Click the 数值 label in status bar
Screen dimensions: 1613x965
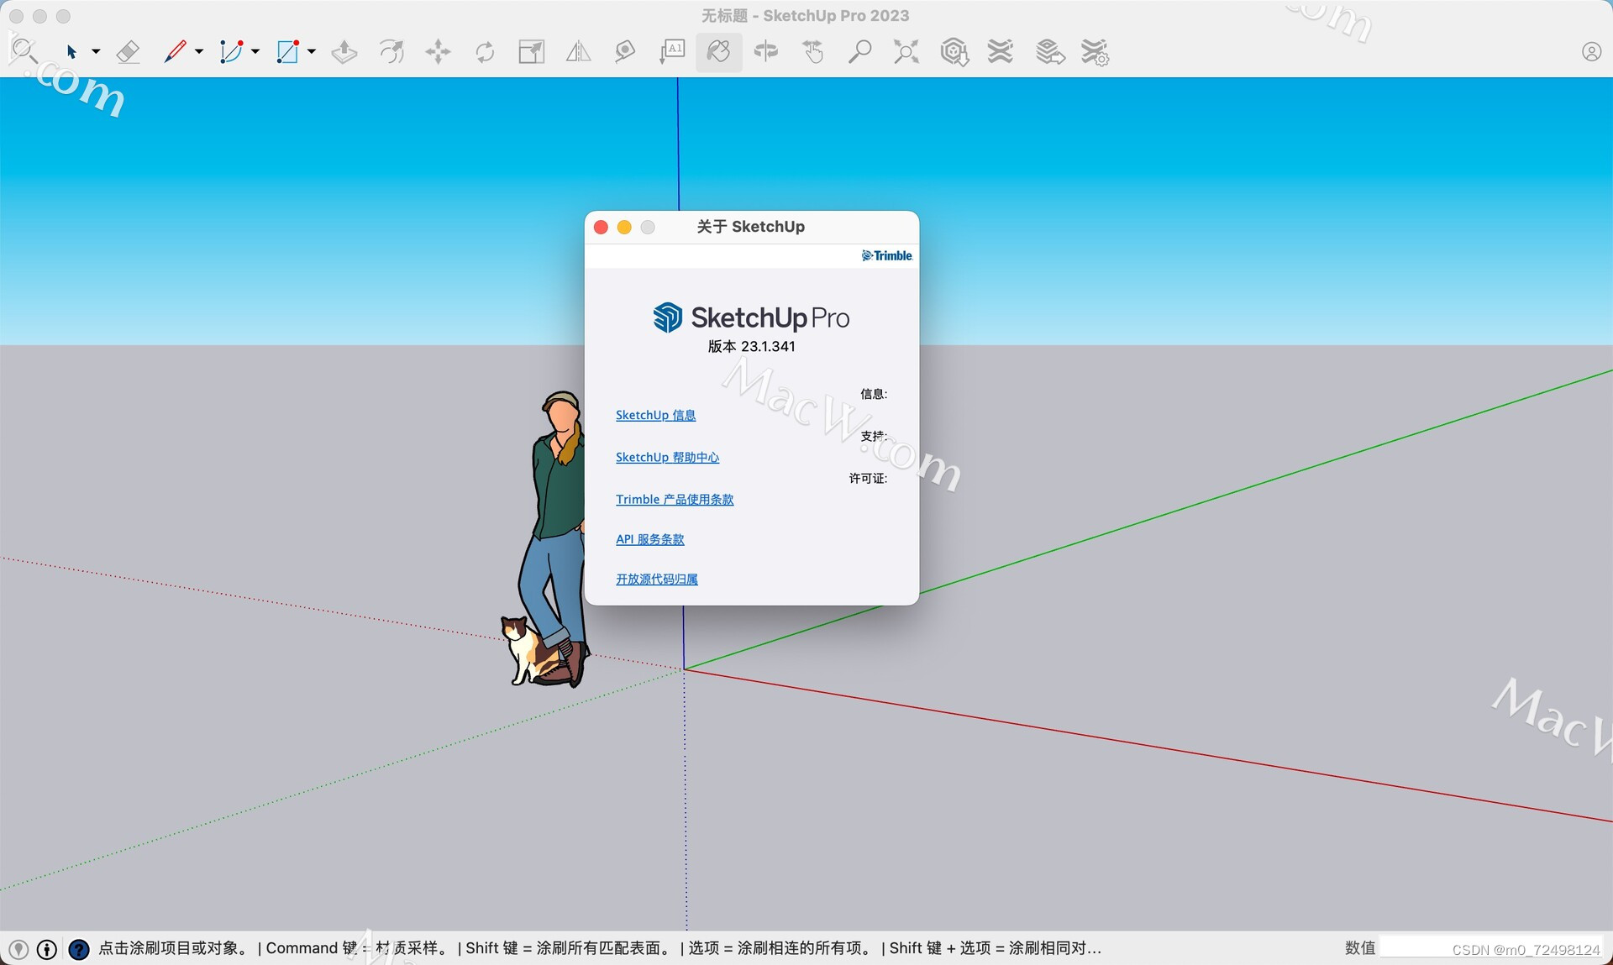1360,948
